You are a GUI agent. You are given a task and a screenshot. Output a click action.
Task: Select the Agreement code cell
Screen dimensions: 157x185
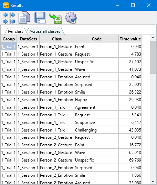coord(96,107)
